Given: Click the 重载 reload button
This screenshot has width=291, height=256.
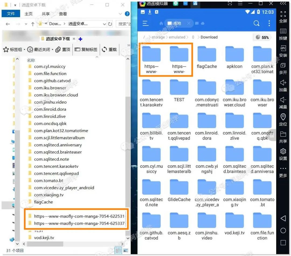Looking at the screenshot, I should pos(109,50).
